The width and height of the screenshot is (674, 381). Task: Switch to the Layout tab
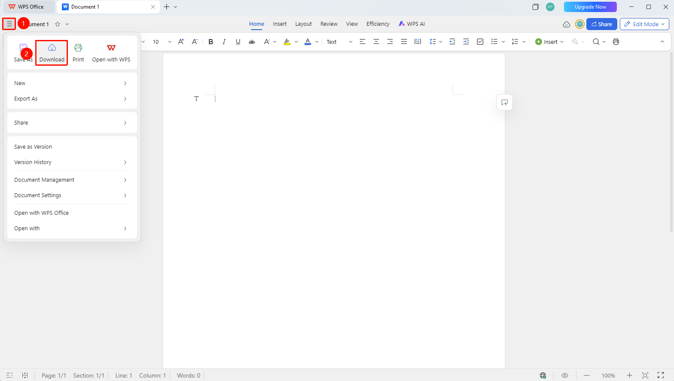[303, 24]
